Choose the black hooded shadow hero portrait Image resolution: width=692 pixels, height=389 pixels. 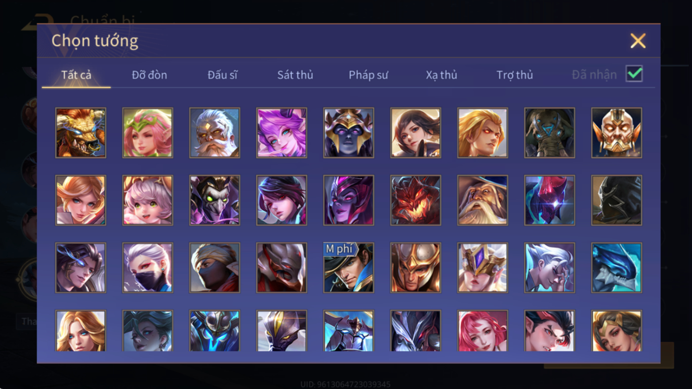click(617, 200)
